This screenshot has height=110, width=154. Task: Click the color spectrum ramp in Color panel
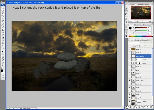tap(141, 36)
